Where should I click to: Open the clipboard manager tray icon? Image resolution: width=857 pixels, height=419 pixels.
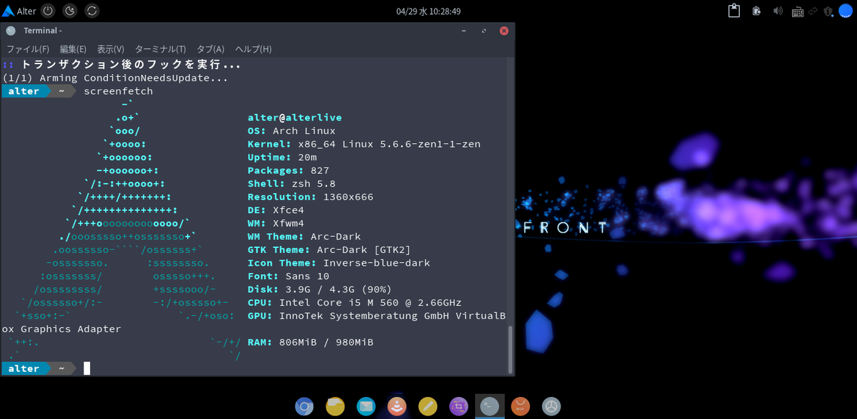pyautogui.click(x=733, y=11)
